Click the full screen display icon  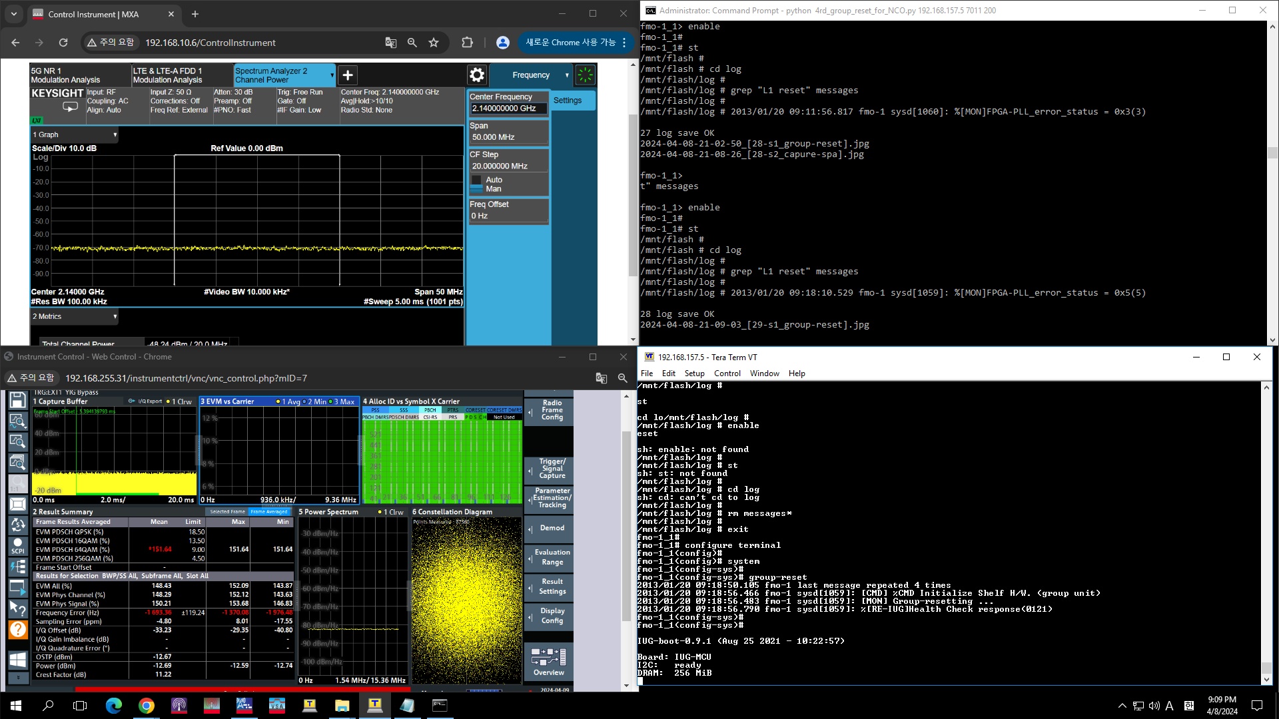click(18, 505)
